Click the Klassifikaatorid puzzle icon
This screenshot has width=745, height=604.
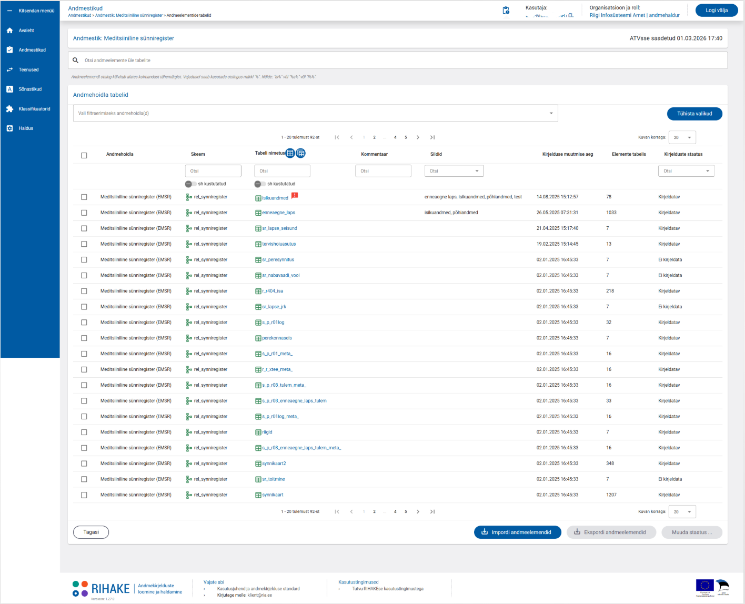point(9,109)
